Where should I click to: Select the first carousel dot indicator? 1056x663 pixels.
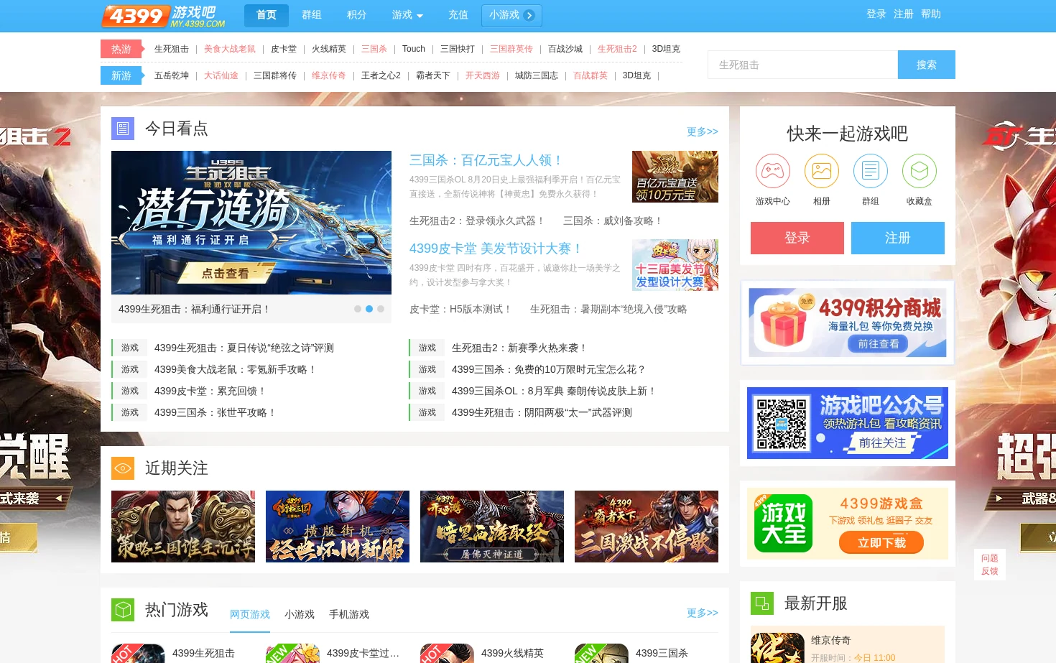(358, 309)
